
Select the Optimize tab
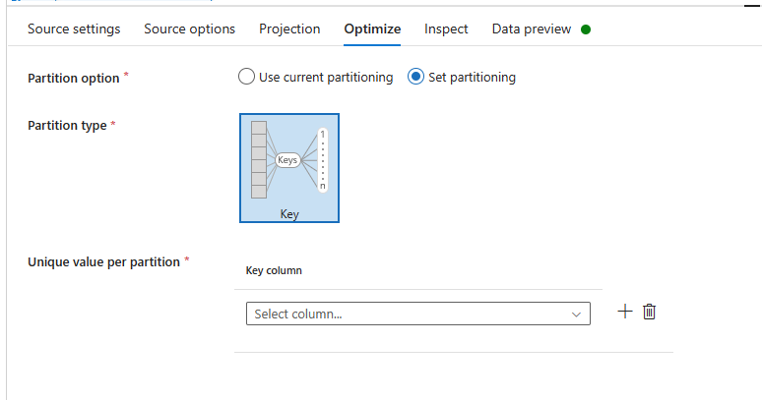pos(372,29)
